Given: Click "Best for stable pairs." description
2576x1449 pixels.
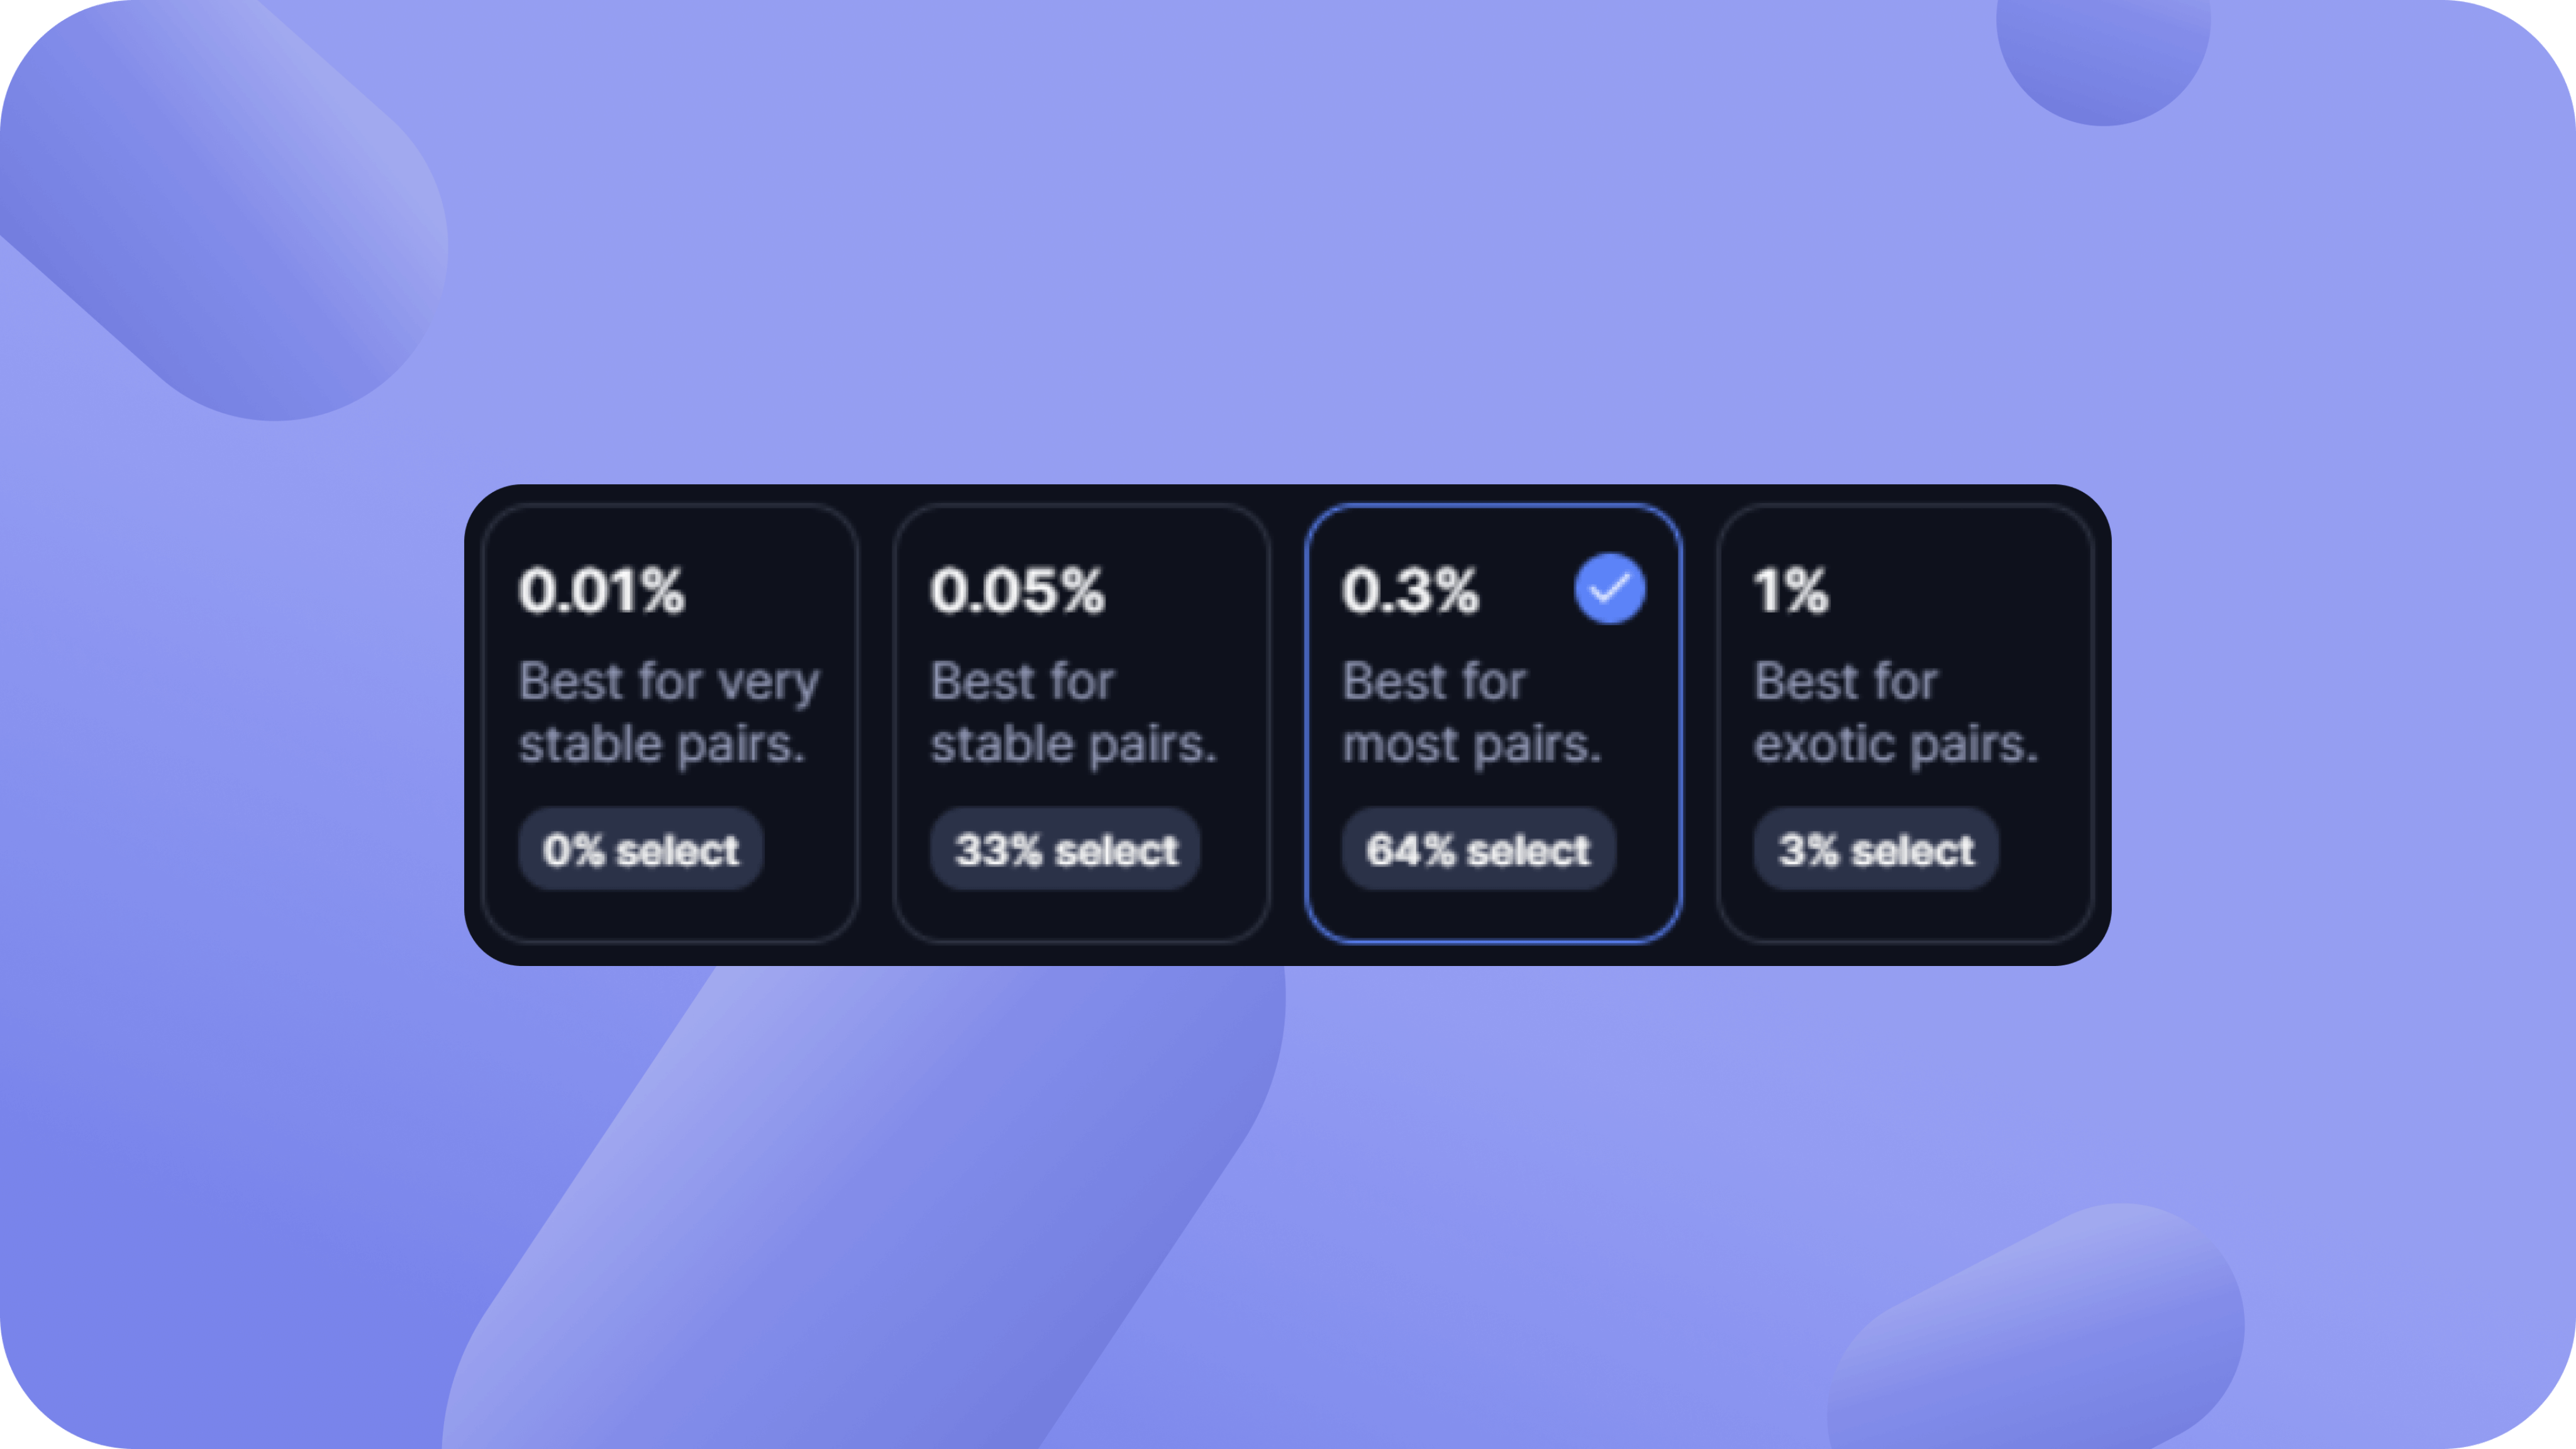Looking at the screenshot, I should (x=1073, y=712).
